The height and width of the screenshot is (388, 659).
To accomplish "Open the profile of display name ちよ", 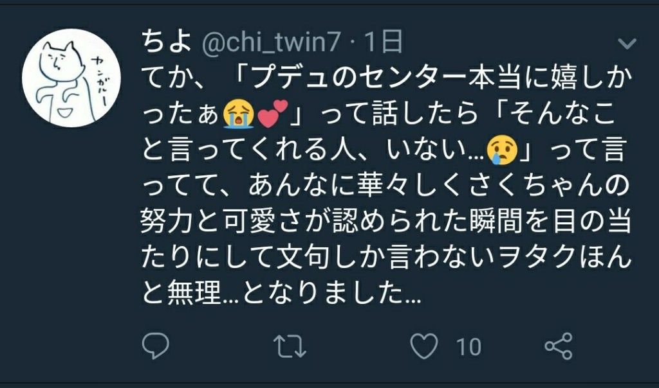I will [x=167, y=42].
